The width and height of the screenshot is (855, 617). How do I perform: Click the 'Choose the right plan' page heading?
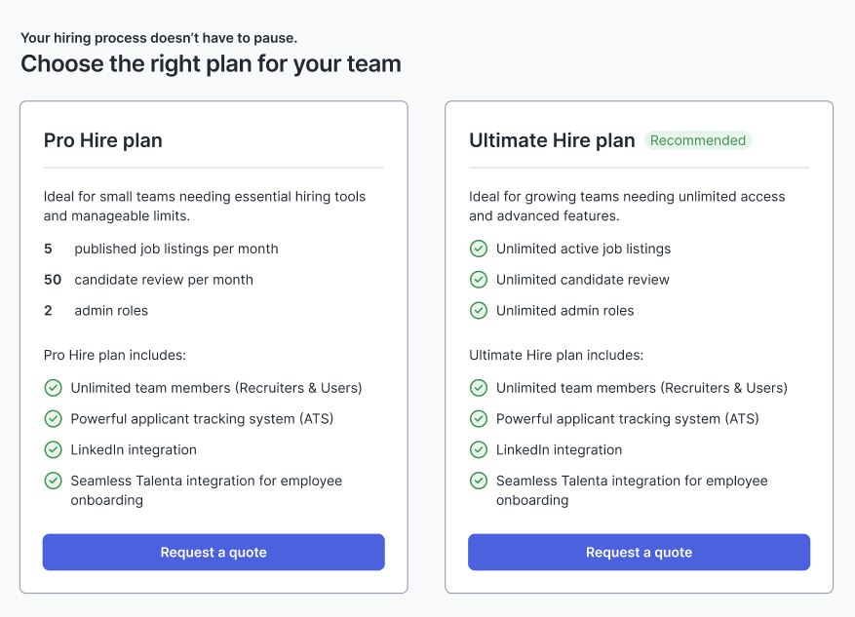pos(211,64)
